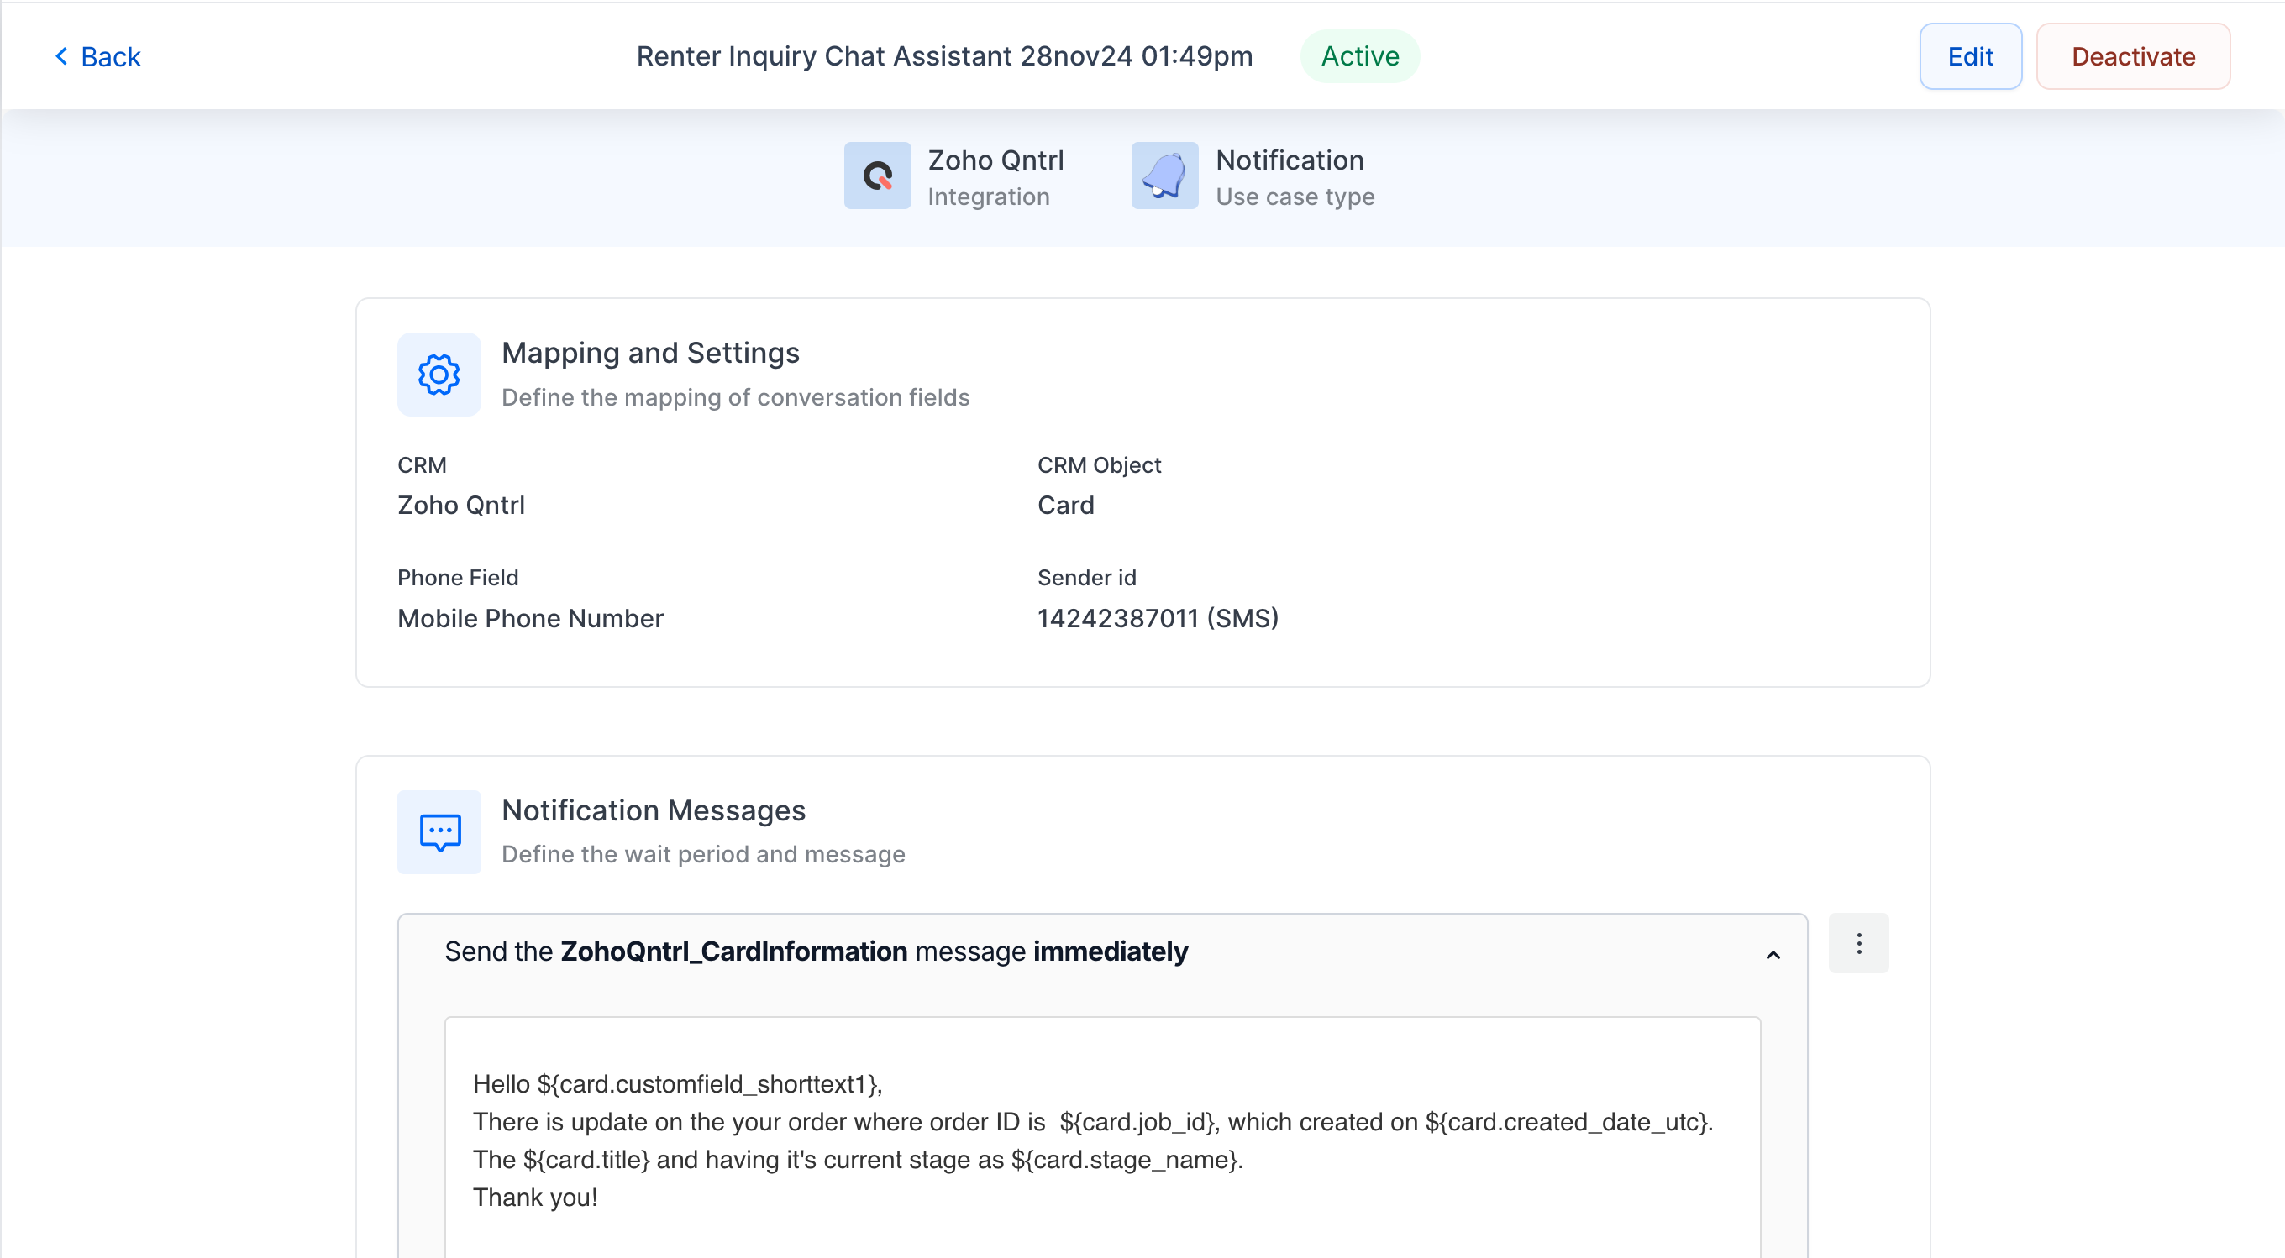Click the Renter Inquiry Chat Assistant title
The height and width of the screenshot is (1258, 2285).
tap(943, 56)
